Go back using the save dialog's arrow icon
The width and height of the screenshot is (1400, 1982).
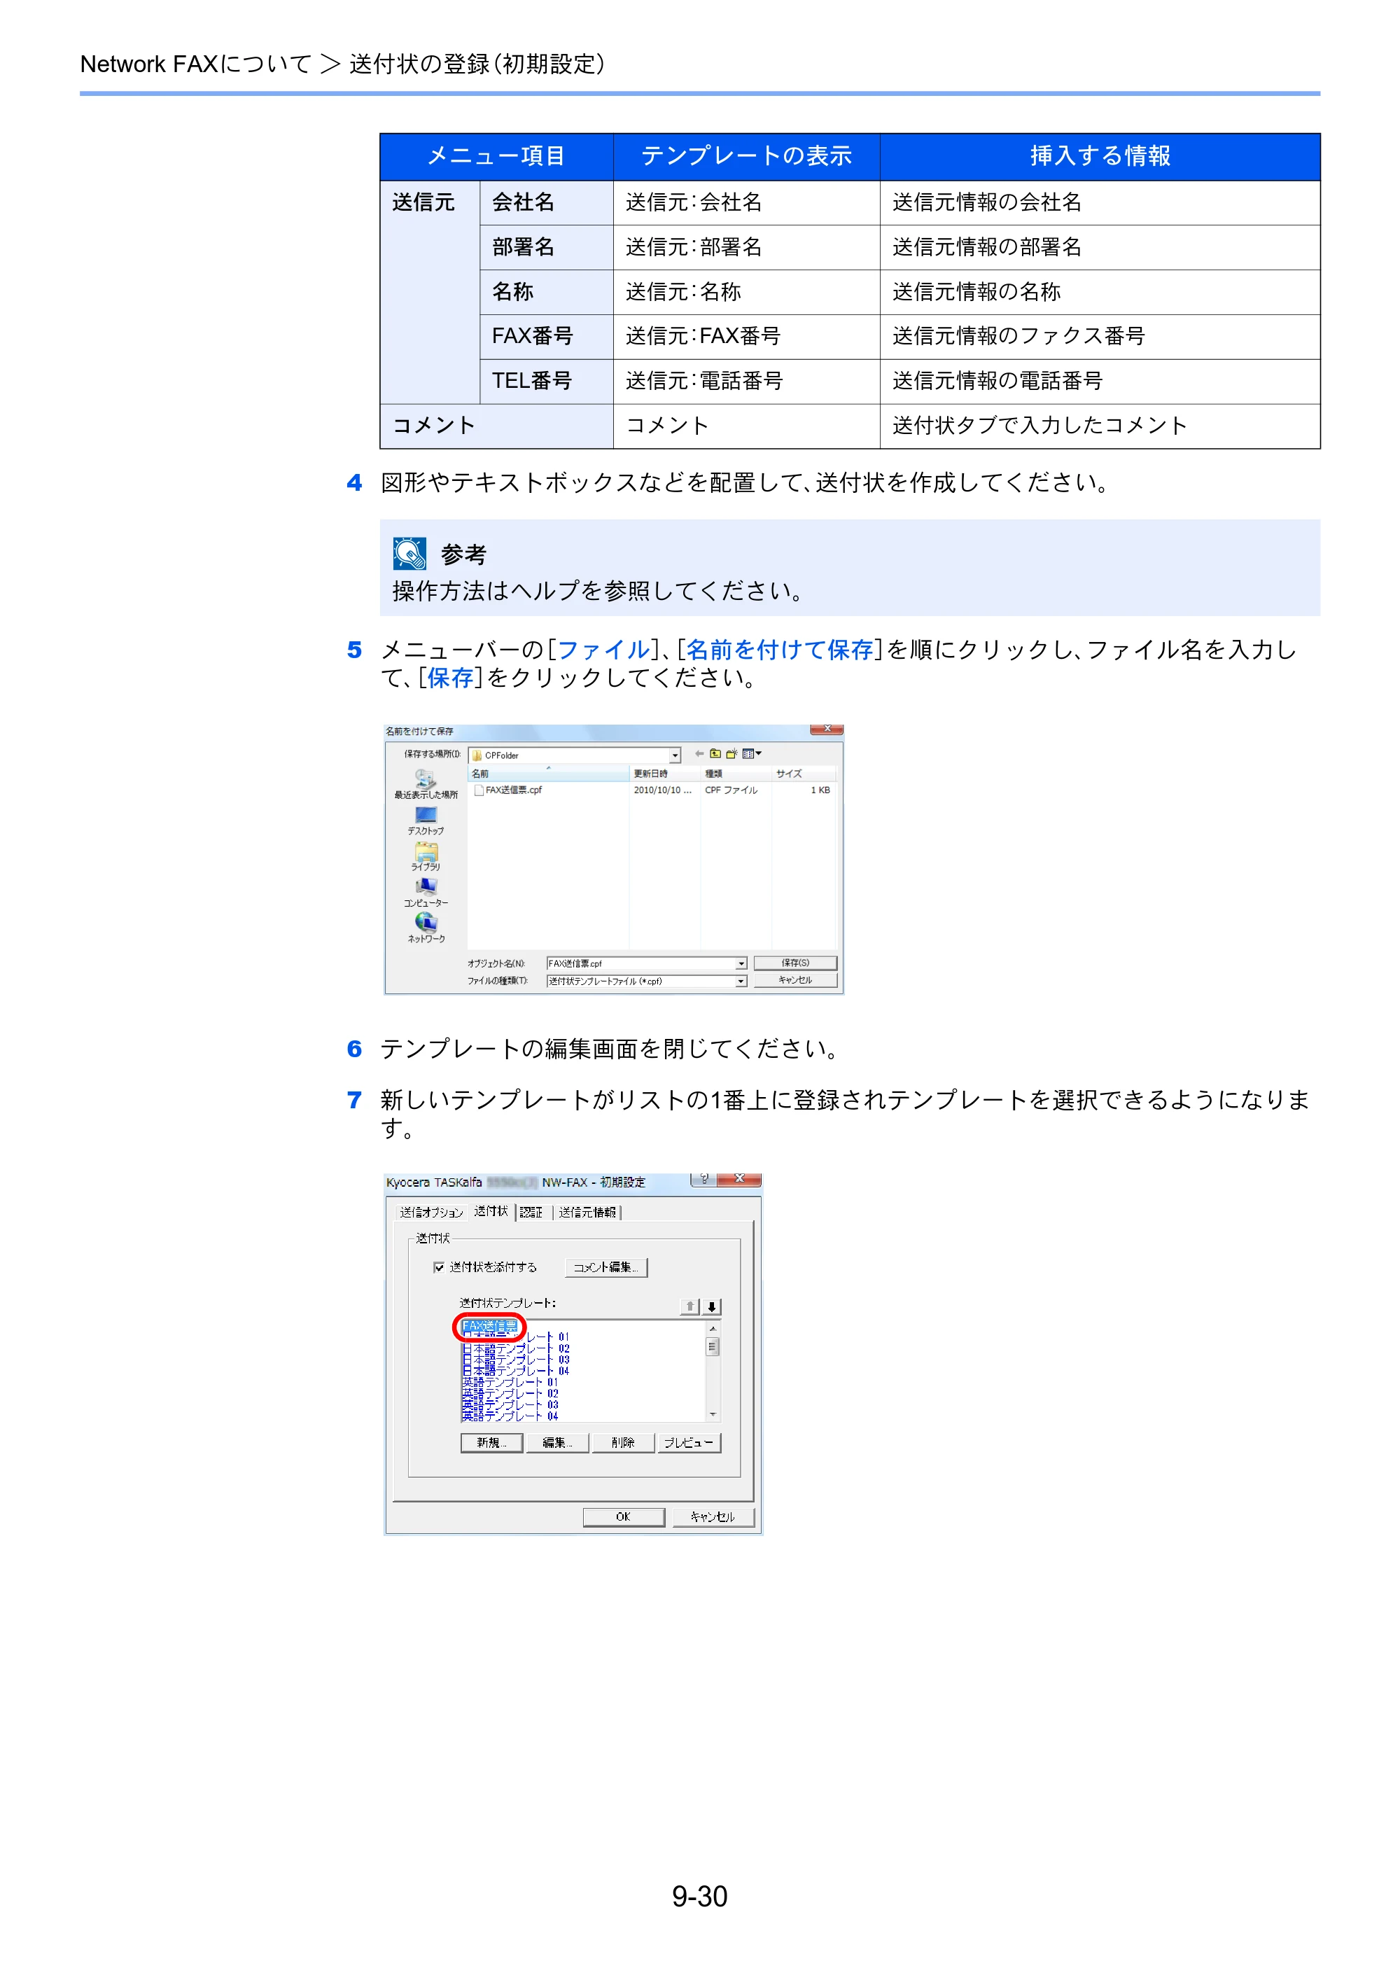tap(699, 753)
